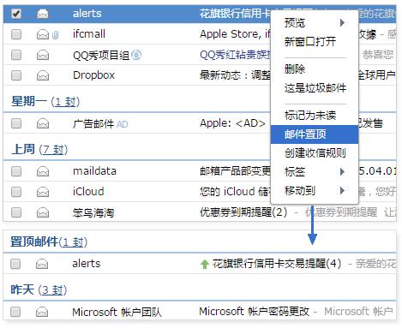Click the envelope icon on highlighted alerts row

pos(43,14)
